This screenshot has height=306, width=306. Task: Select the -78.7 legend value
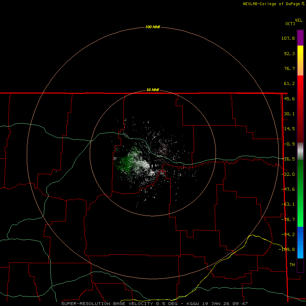pos(288,220)
